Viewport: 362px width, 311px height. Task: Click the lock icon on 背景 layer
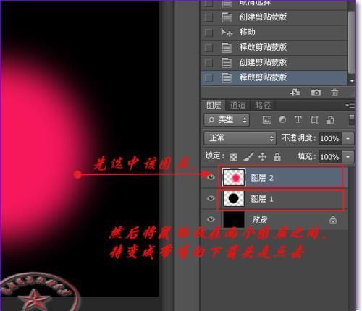pyautogui.click(x=333, y=220)
